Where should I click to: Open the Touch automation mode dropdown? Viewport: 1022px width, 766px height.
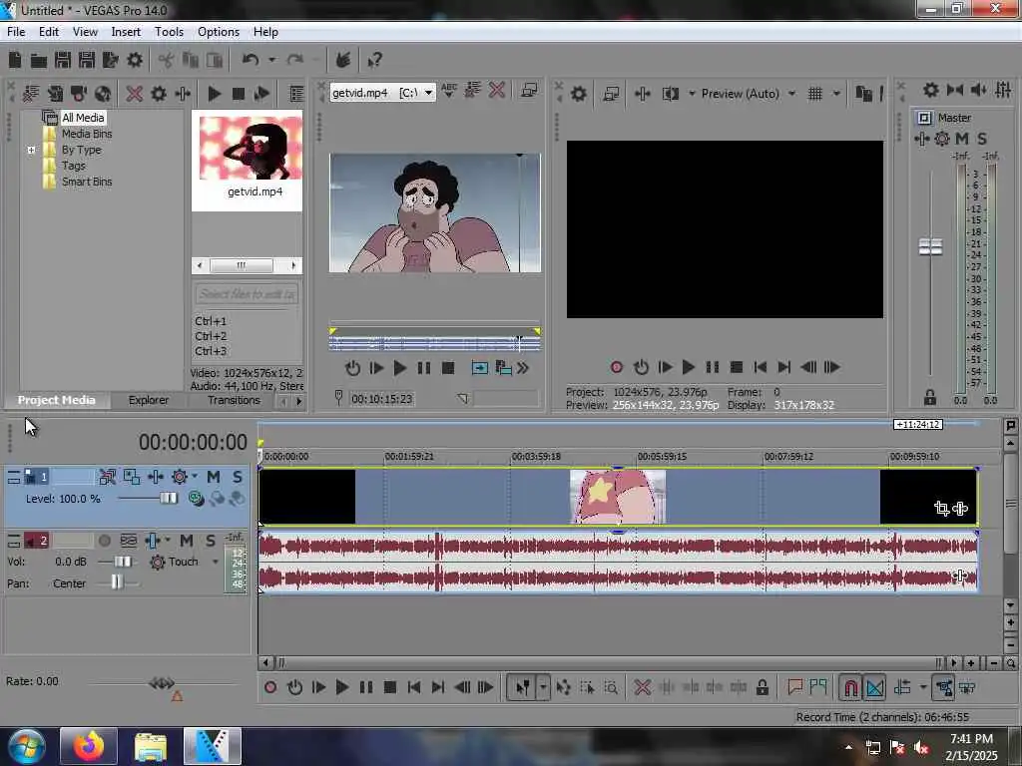click(216, 562)
